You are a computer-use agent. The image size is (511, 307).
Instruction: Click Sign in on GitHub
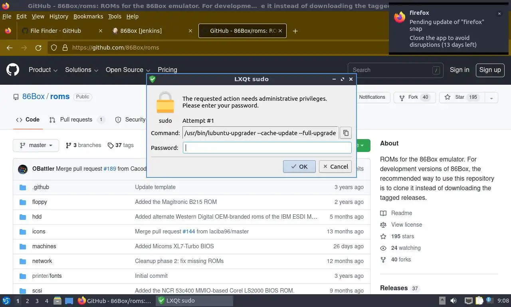tap(460, 70)
